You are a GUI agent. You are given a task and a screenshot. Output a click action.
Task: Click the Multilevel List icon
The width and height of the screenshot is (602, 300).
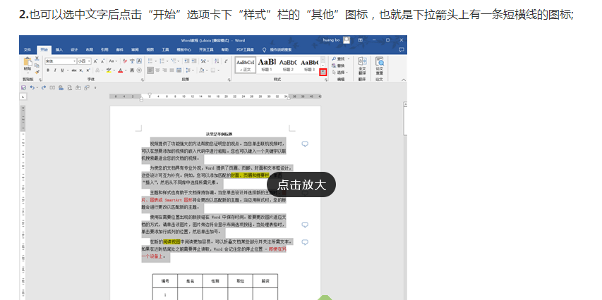pos(173,61)
